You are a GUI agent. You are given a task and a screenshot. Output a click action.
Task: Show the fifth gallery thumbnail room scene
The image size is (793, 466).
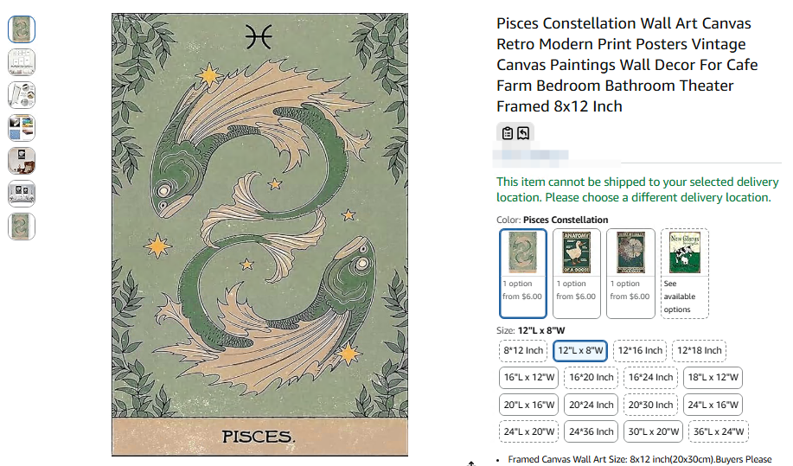click(x=22, y=161)
